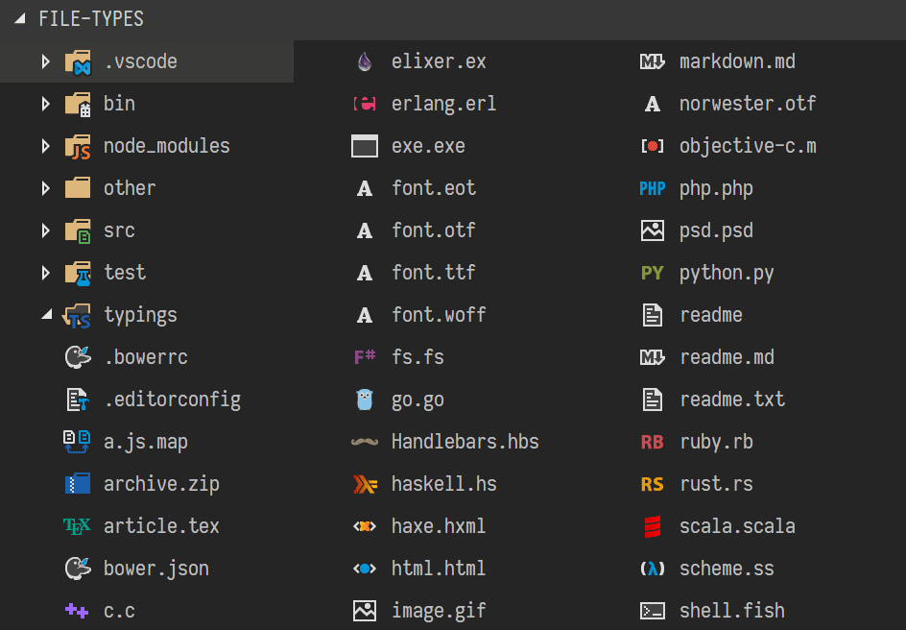Select the Go gopher icon next to go.go
The width and height of the screenshot is (906, 630).
(x=365, y=399)
